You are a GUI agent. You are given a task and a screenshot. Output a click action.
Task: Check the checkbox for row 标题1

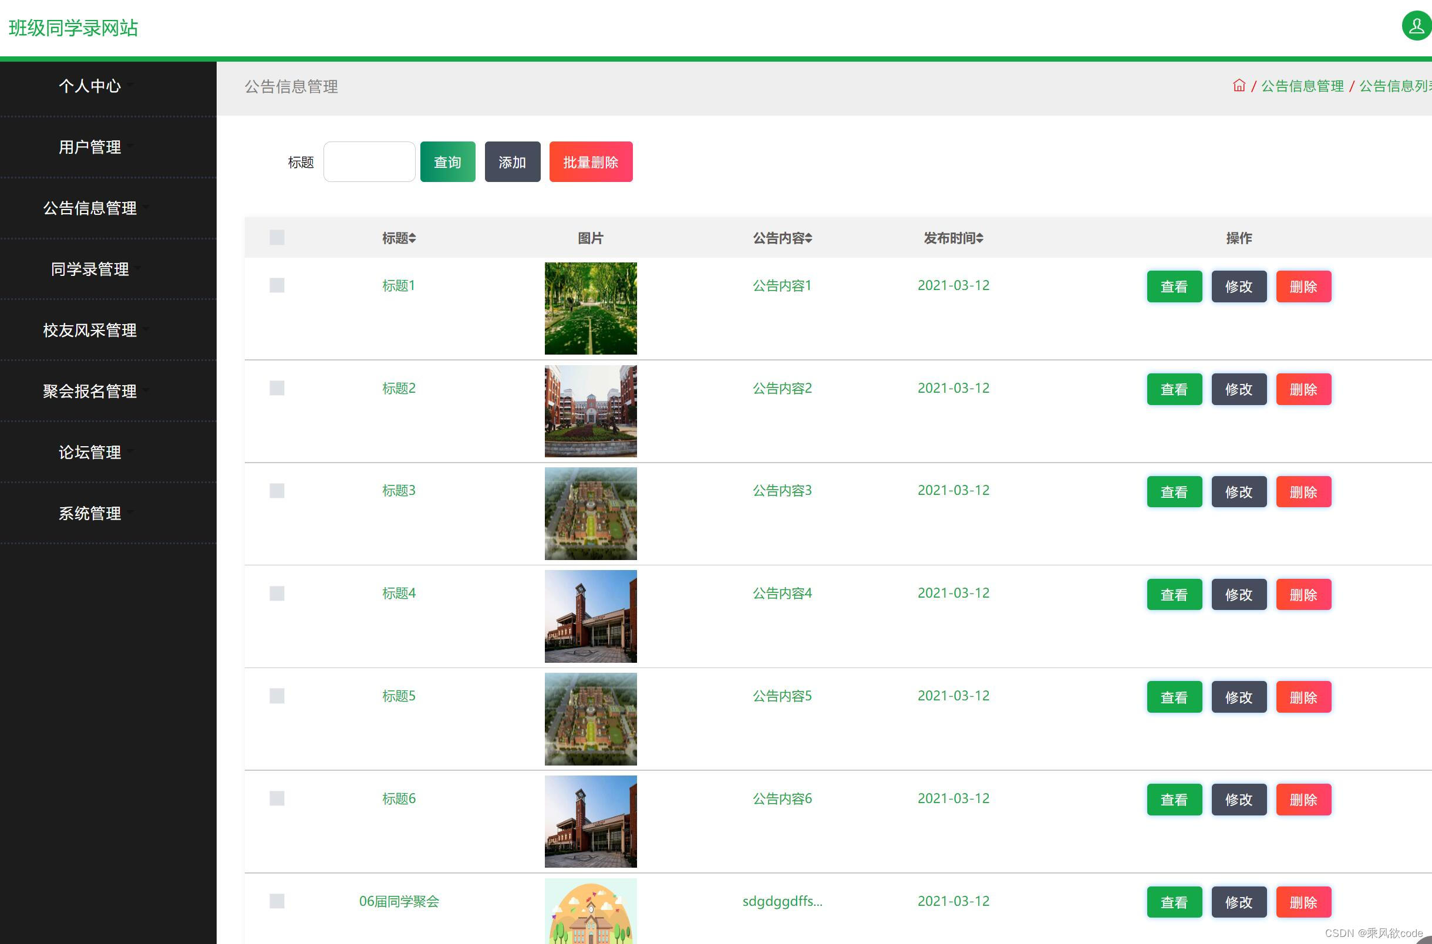[x=277, y=285]
